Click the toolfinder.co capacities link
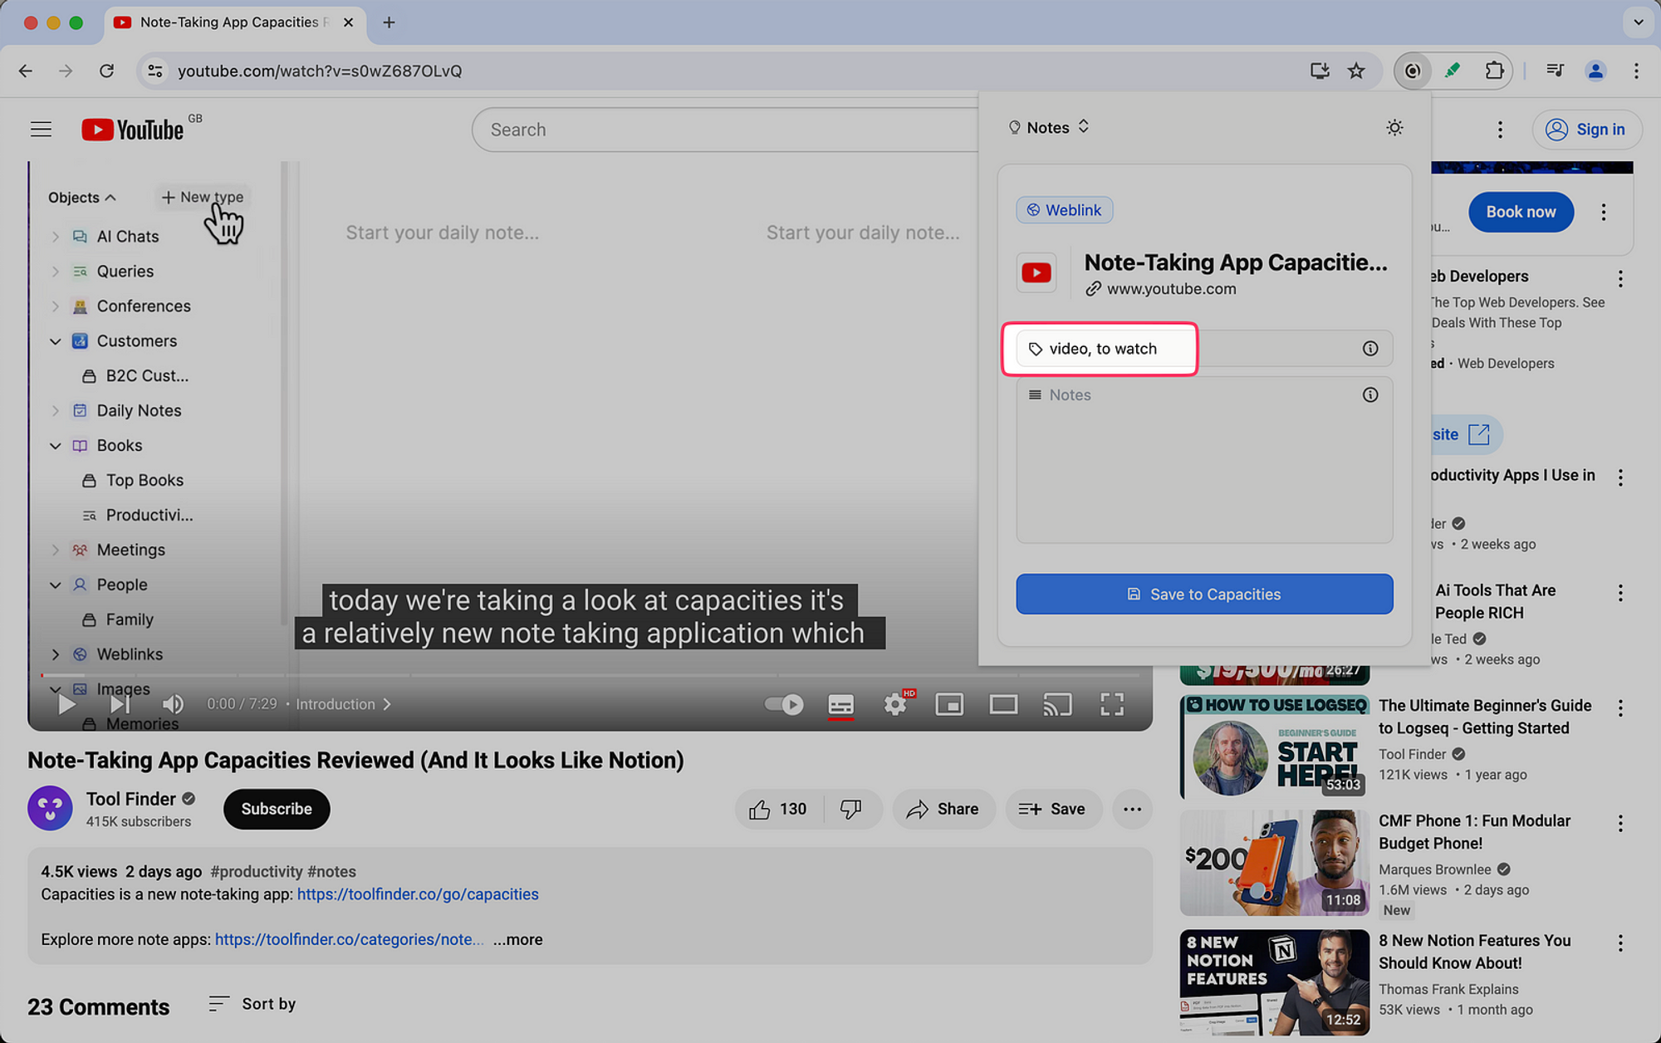This screenshot has width=1661, height=1043. click(x=417, y=894)
